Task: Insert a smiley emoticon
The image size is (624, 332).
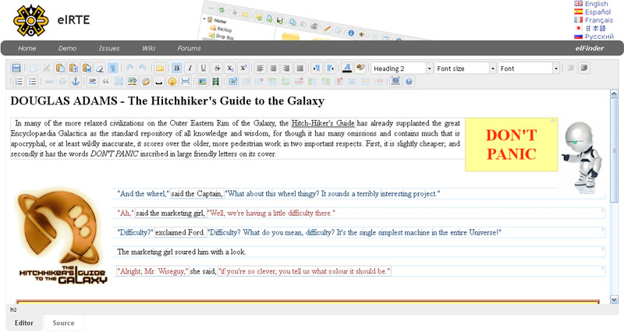Action: [x=172, y=82]
